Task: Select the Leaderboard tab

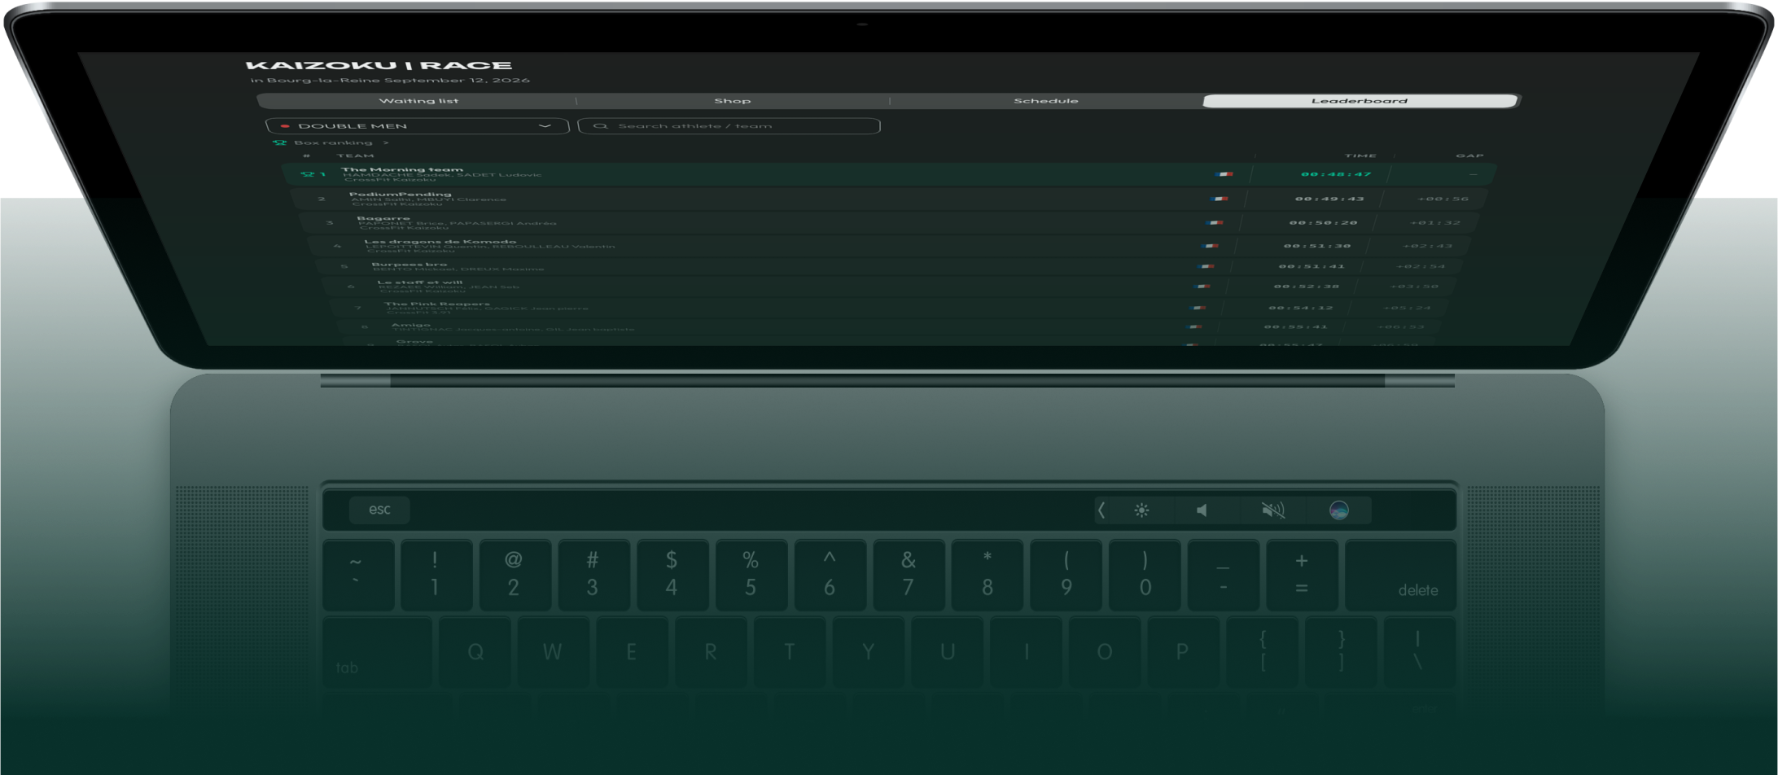Action: (x=1360, y=101)
